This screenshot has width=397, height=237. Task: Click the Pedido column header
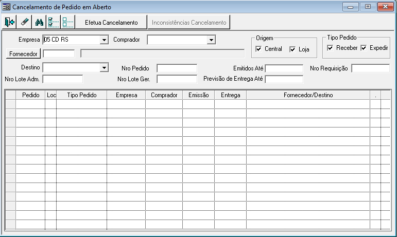pos(30,95)
